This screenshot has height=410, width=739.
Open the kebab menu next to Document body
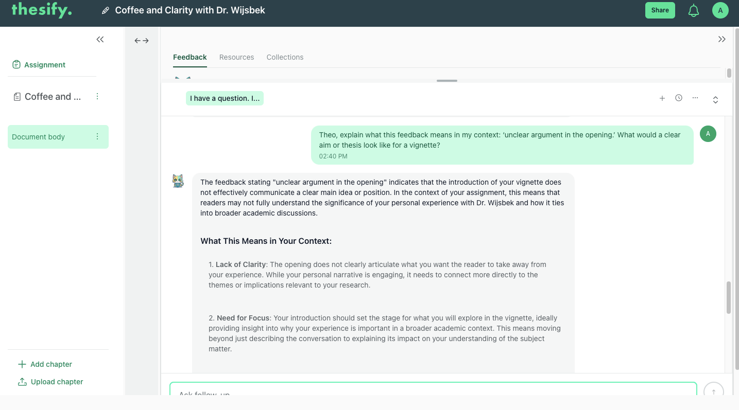point(97,136)
